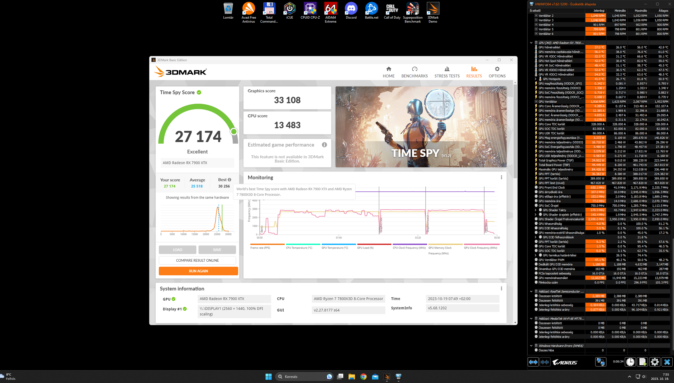Expand the GPU D3D felhasználások row
Screen dimensions: 674x383
(536, 237)
